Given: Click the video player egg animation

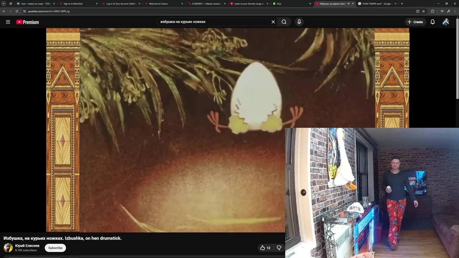Looking at the screenshot, I should tap(256, 99).
